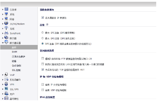Image resolution: width=163 pixels, height=106 pixels.
Task: Expand the 反垃圾邮件 tree arrow
Action: 3,80
